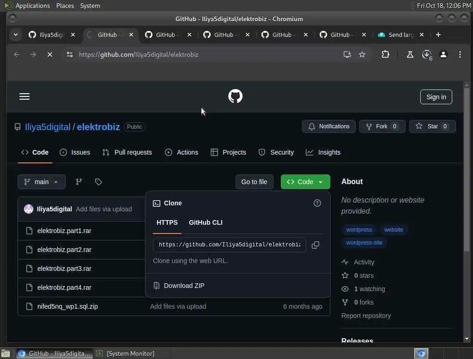The image size is (473, 359).
Task: Open the GitHub hamburger navigation menu
Action: pyautogui.click(x=24, y=96)
